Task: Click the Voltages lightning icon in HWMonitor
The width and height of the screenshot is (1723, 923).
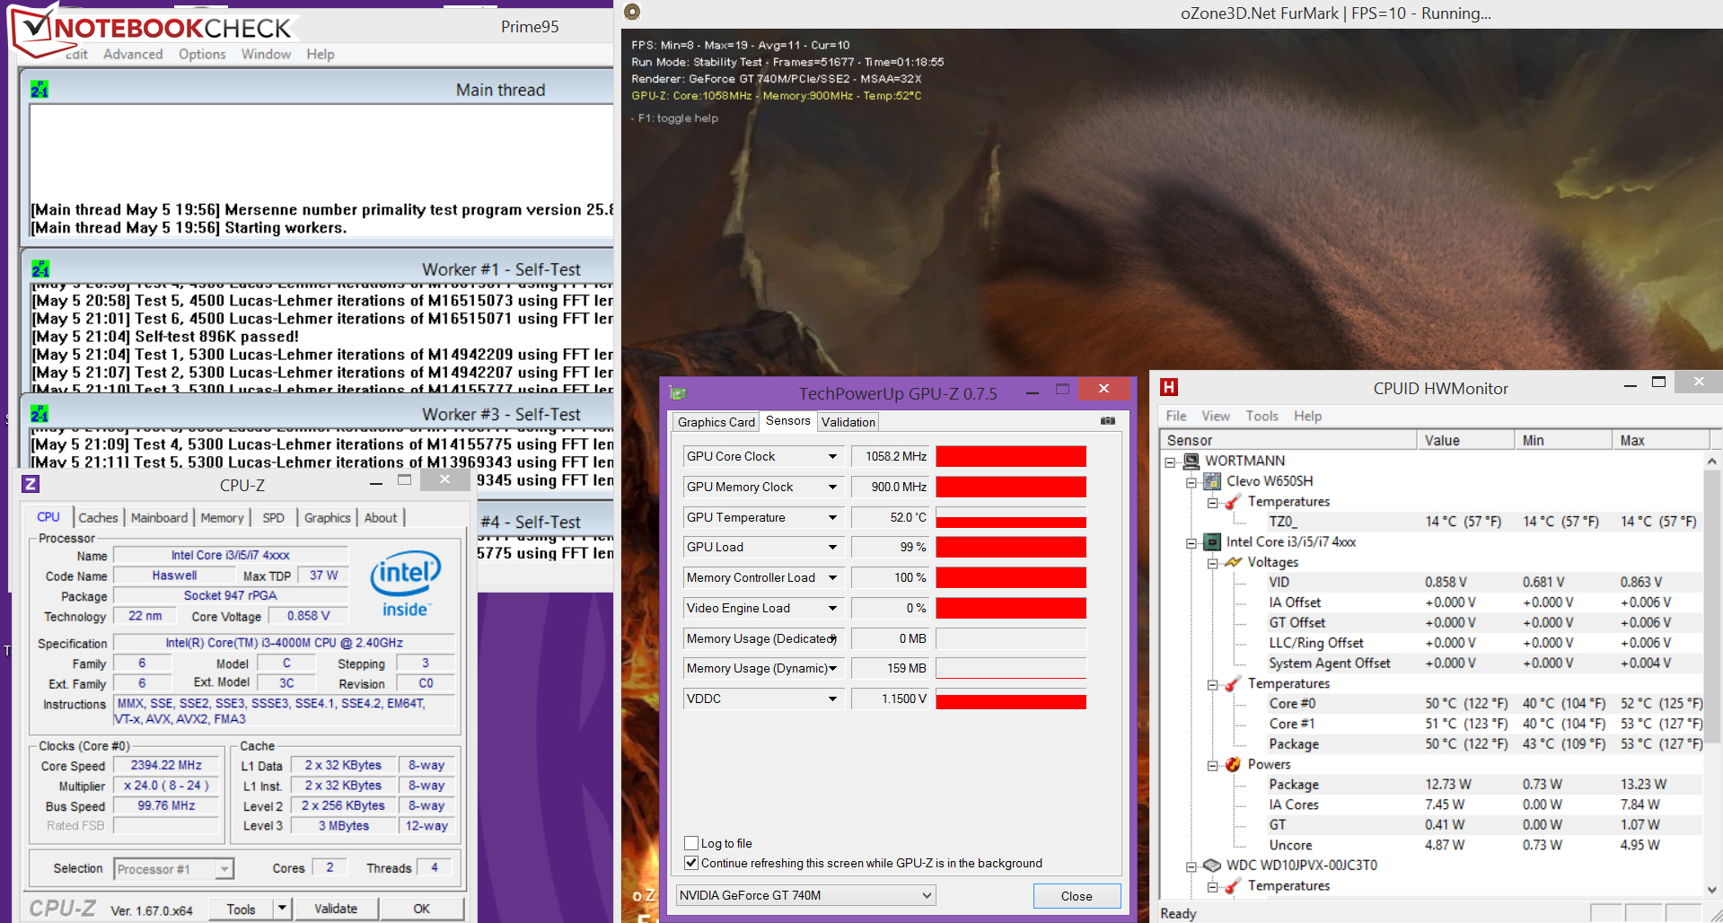Action: 1234,562
